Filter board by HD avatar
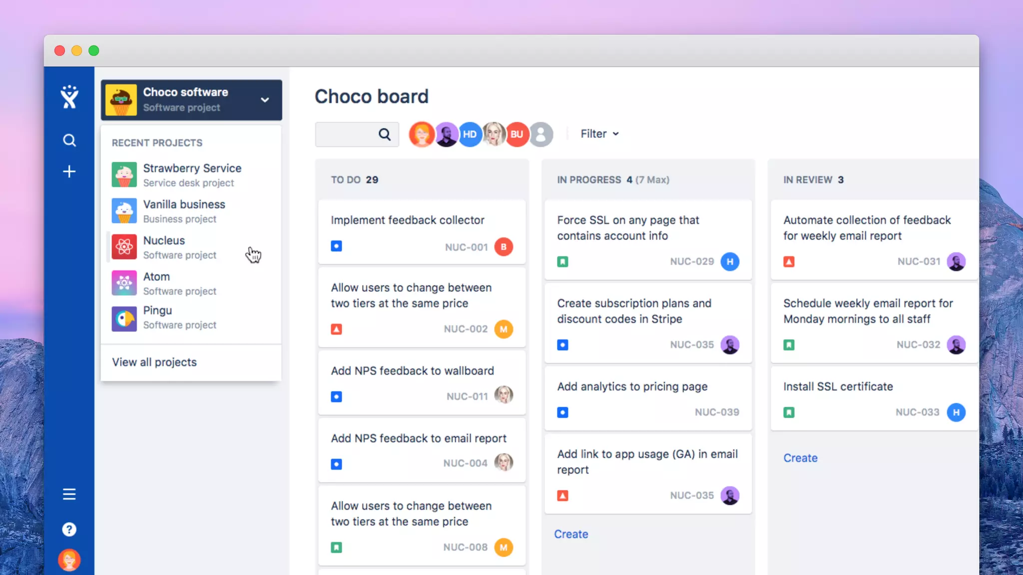 470,134
